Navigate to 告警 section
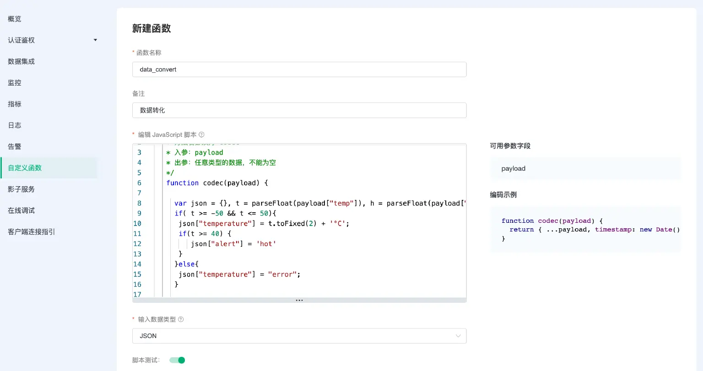703x371 pixels. tap(15, 146)
